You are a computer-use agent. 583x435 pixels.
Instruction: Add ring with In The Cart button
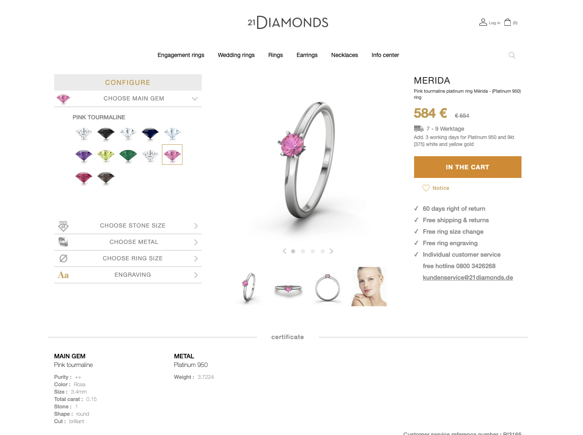(x=467, y=167)
